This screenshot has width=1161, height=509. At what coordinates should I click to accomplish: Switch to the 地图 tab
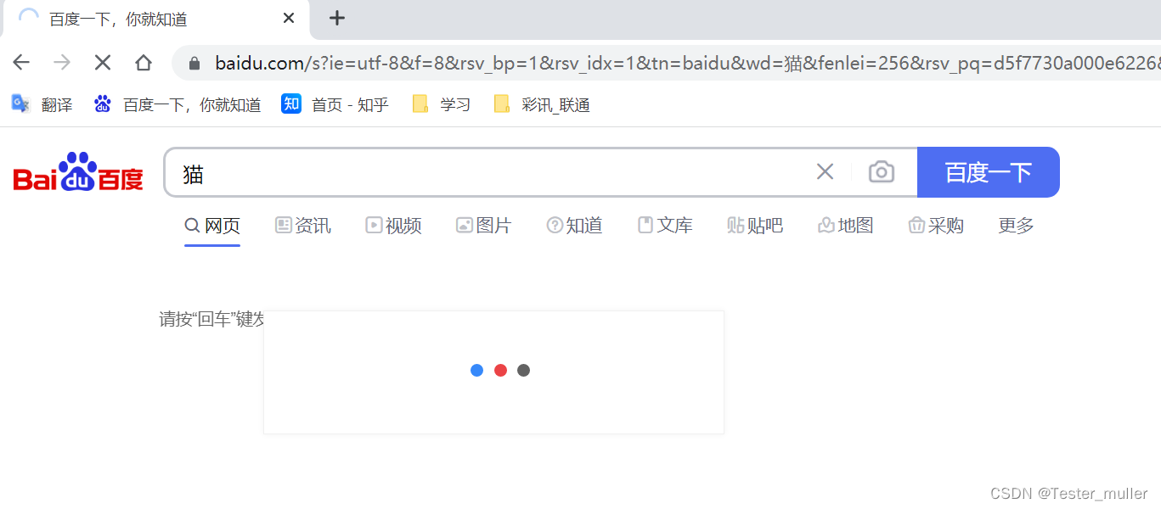(x=846, y=226)
